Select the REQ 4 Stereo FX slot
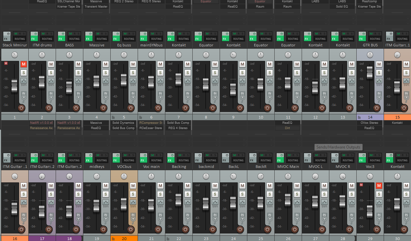Viewport: 411px width, 241px height. click(178, 128)
